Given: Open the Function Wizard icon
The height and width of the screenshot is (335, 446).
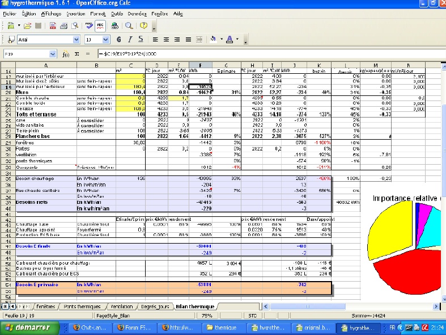Looking at the screenshot, I should pos(66,54).
